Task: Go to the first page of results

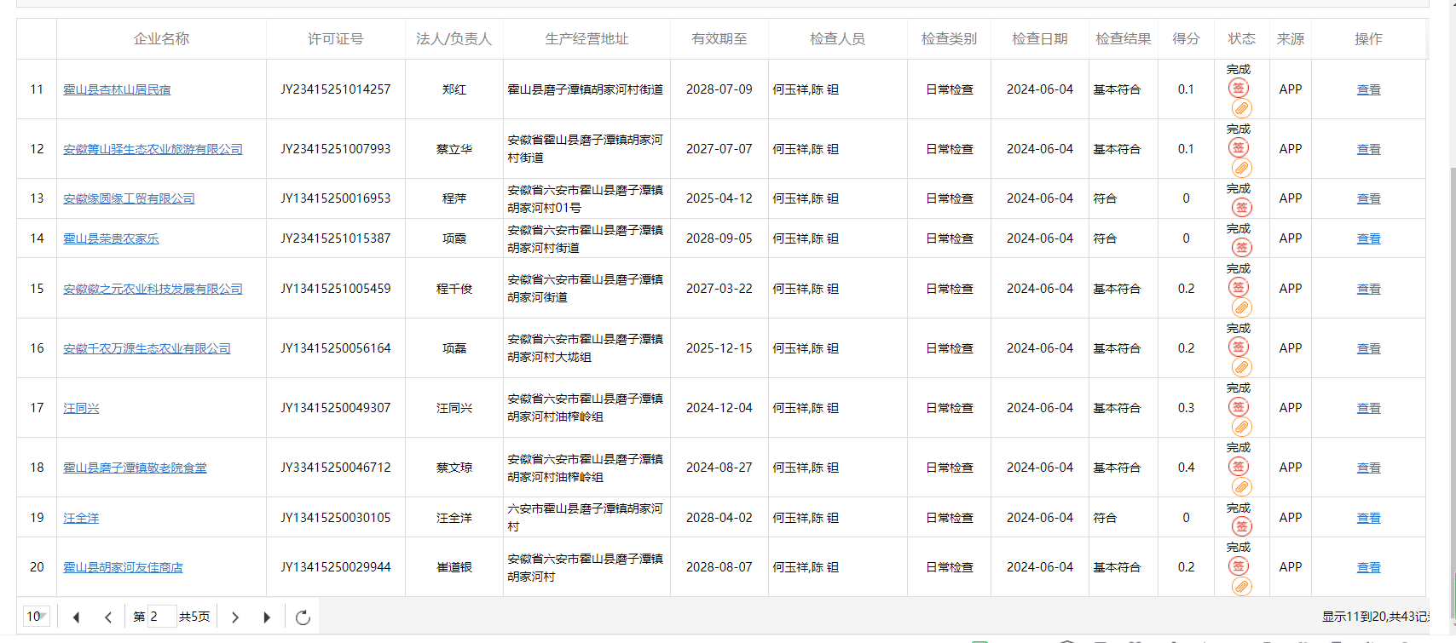Action: click(77, 617)
